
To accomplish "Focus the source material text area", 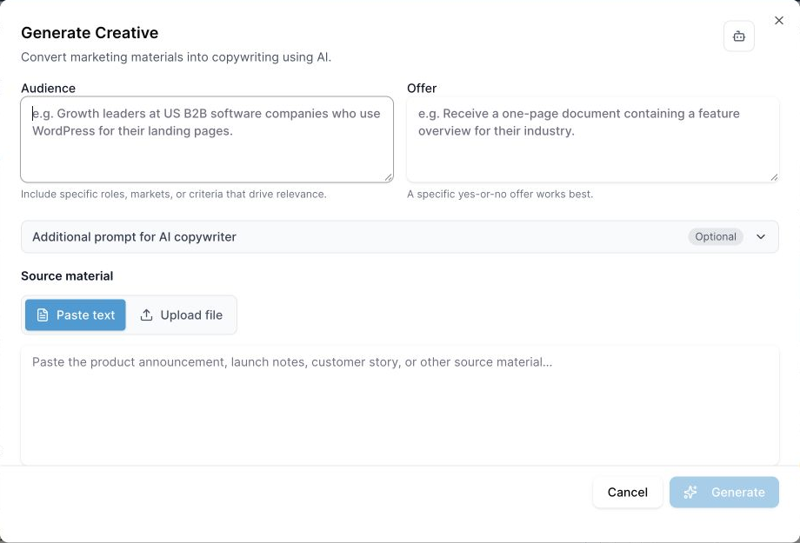I will [399, 406].
